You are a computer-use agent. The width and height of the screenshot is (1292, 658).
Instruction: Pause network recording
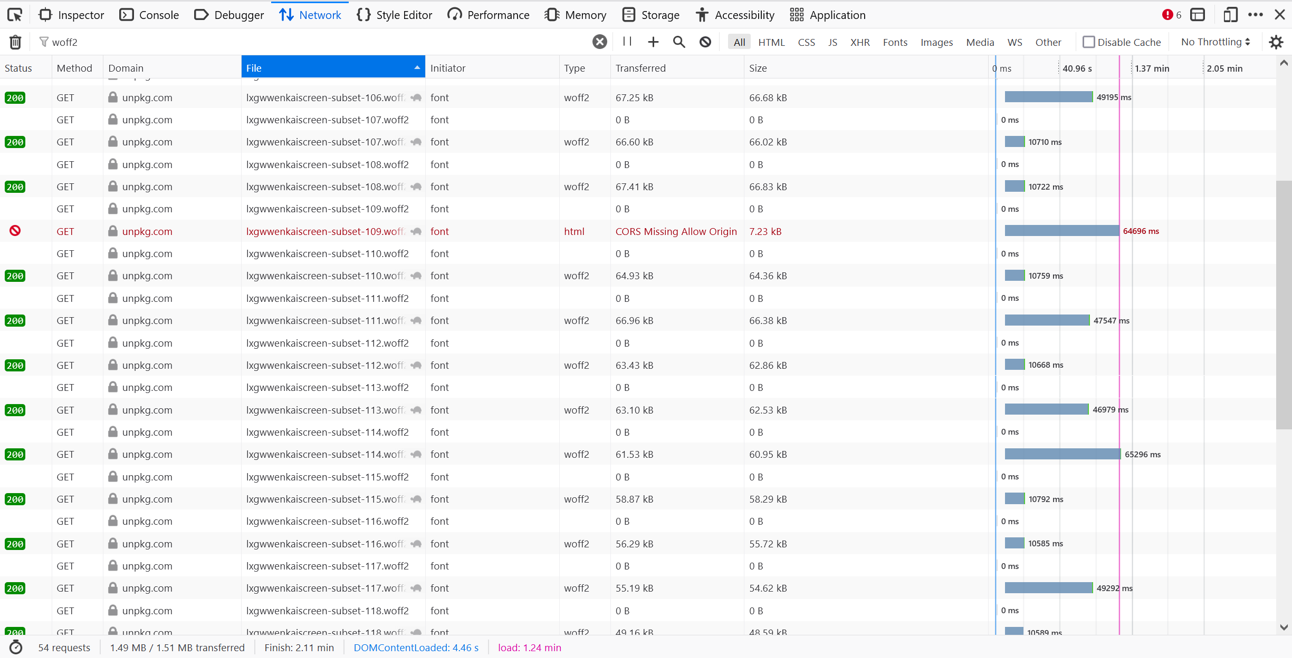tap(627, 42)
